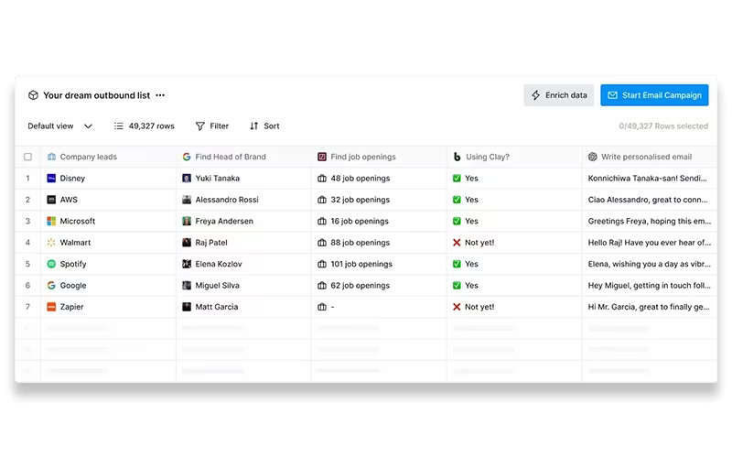Click the Company leads column header
Screen dimensions: 732x458
pyautogui.click(x=108, y=157)
